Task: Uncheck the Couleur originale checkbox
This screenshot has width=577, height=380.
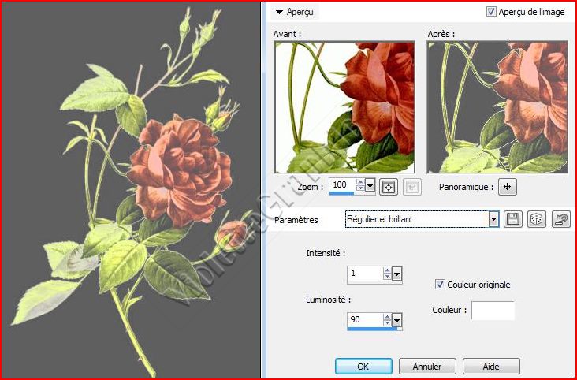Action: pos(441,285)
